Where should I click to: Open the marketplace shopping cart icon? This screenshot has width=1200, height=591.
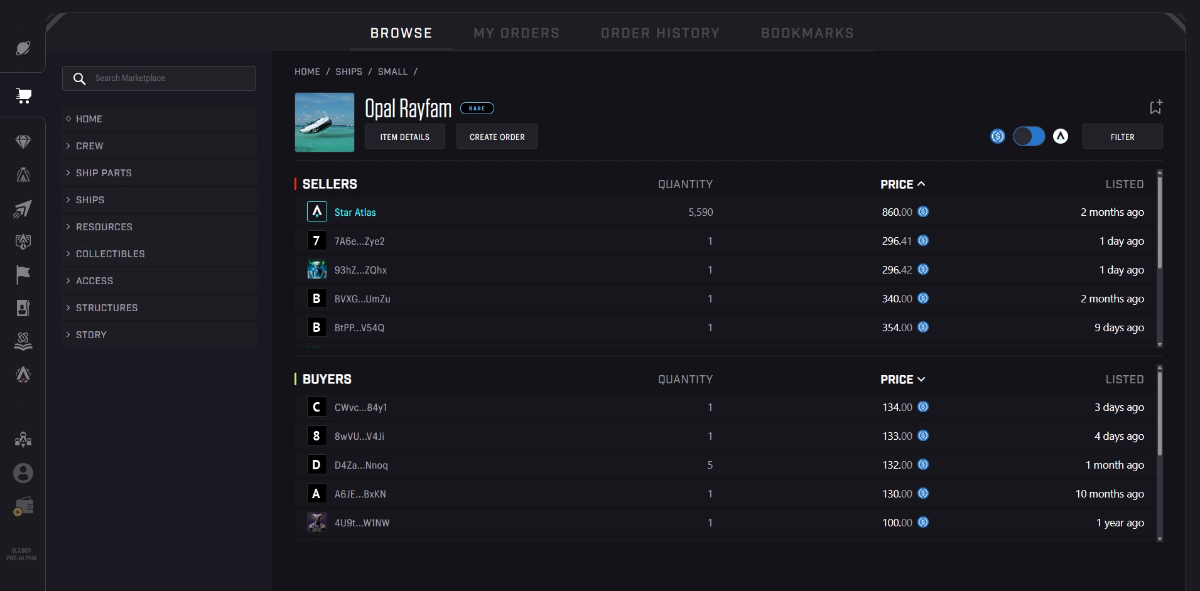[x=23, y=95]
